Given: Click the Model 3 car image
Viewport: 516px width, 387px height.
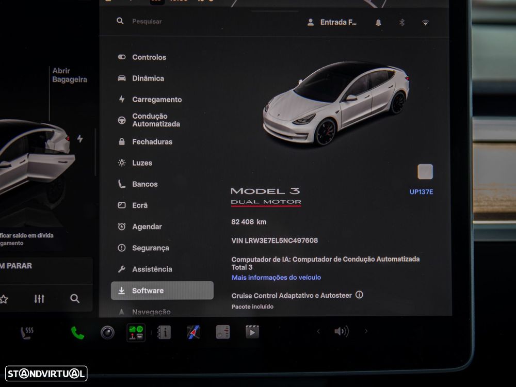Looking at the screenshot, I should coord(336,103).
